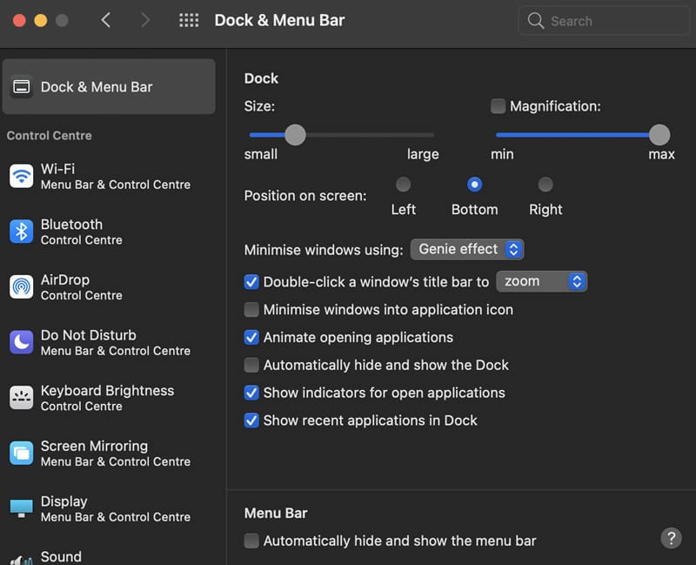Uncheck Show recent applications in Dock

[251, 420]
